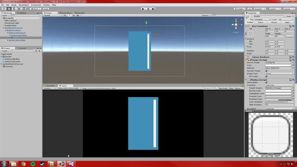
Task: Toggle Raycast Target checkbox
Action: pos(266,71)
